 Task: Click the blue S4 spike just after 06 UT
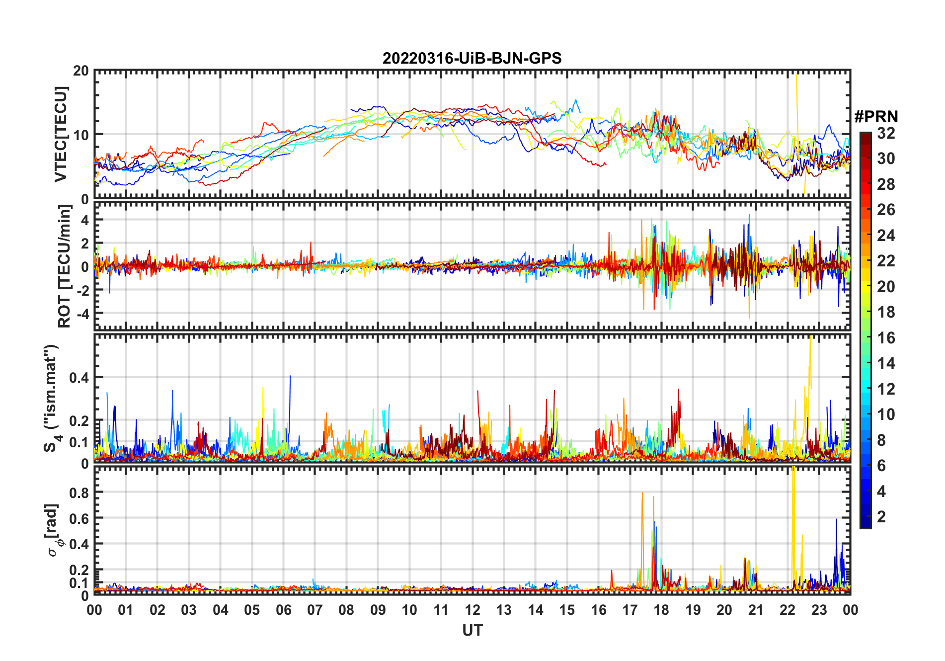(290, 403)
